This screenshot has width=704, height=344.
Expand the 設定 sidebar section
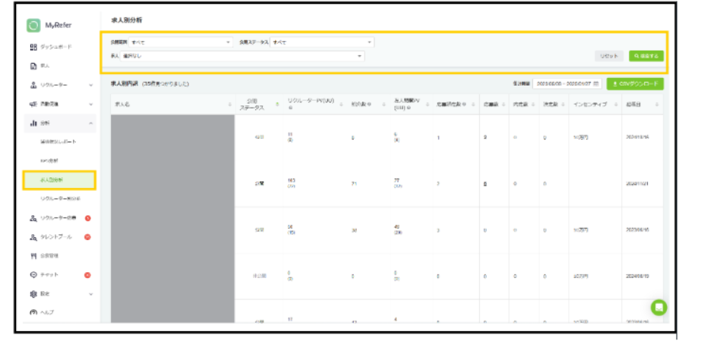pos(90,293)
